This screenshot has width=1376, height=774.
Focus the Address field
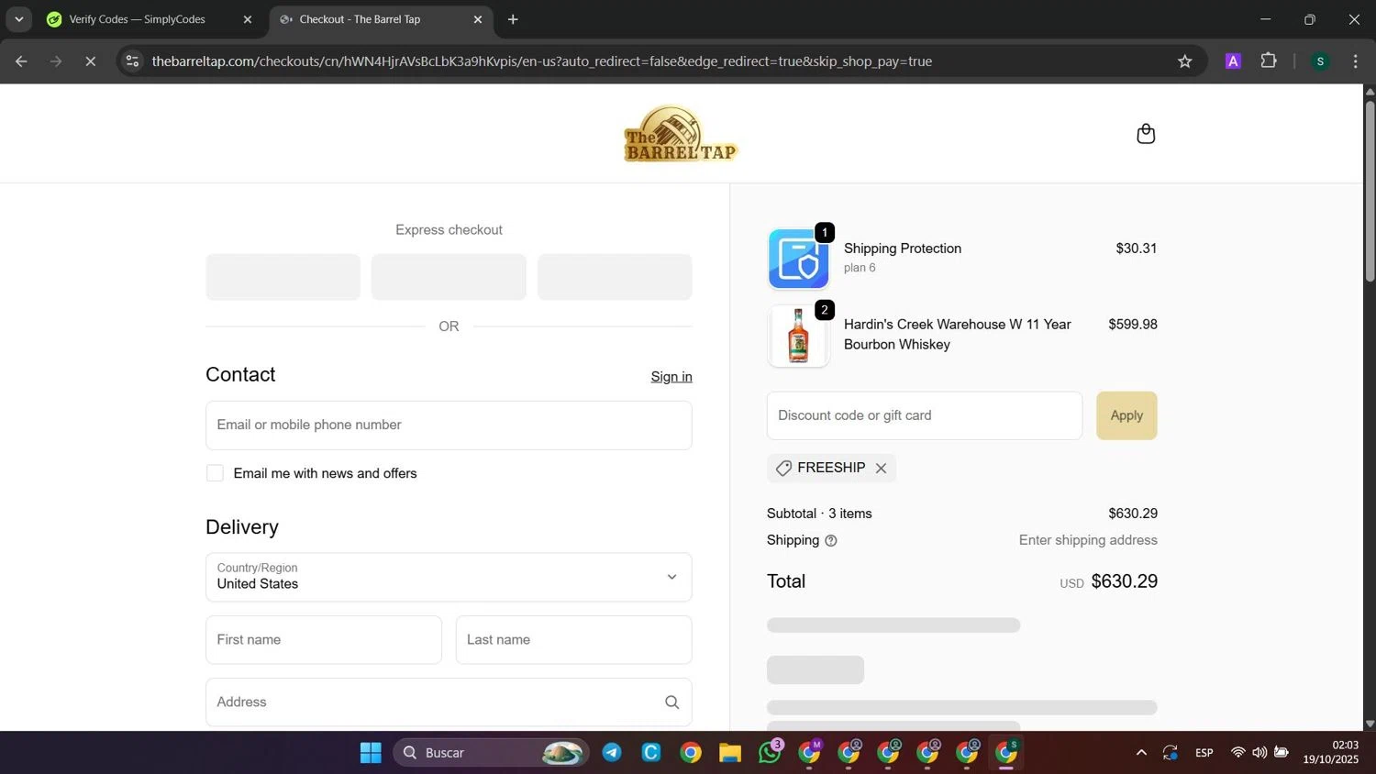(x=449, y=702)
